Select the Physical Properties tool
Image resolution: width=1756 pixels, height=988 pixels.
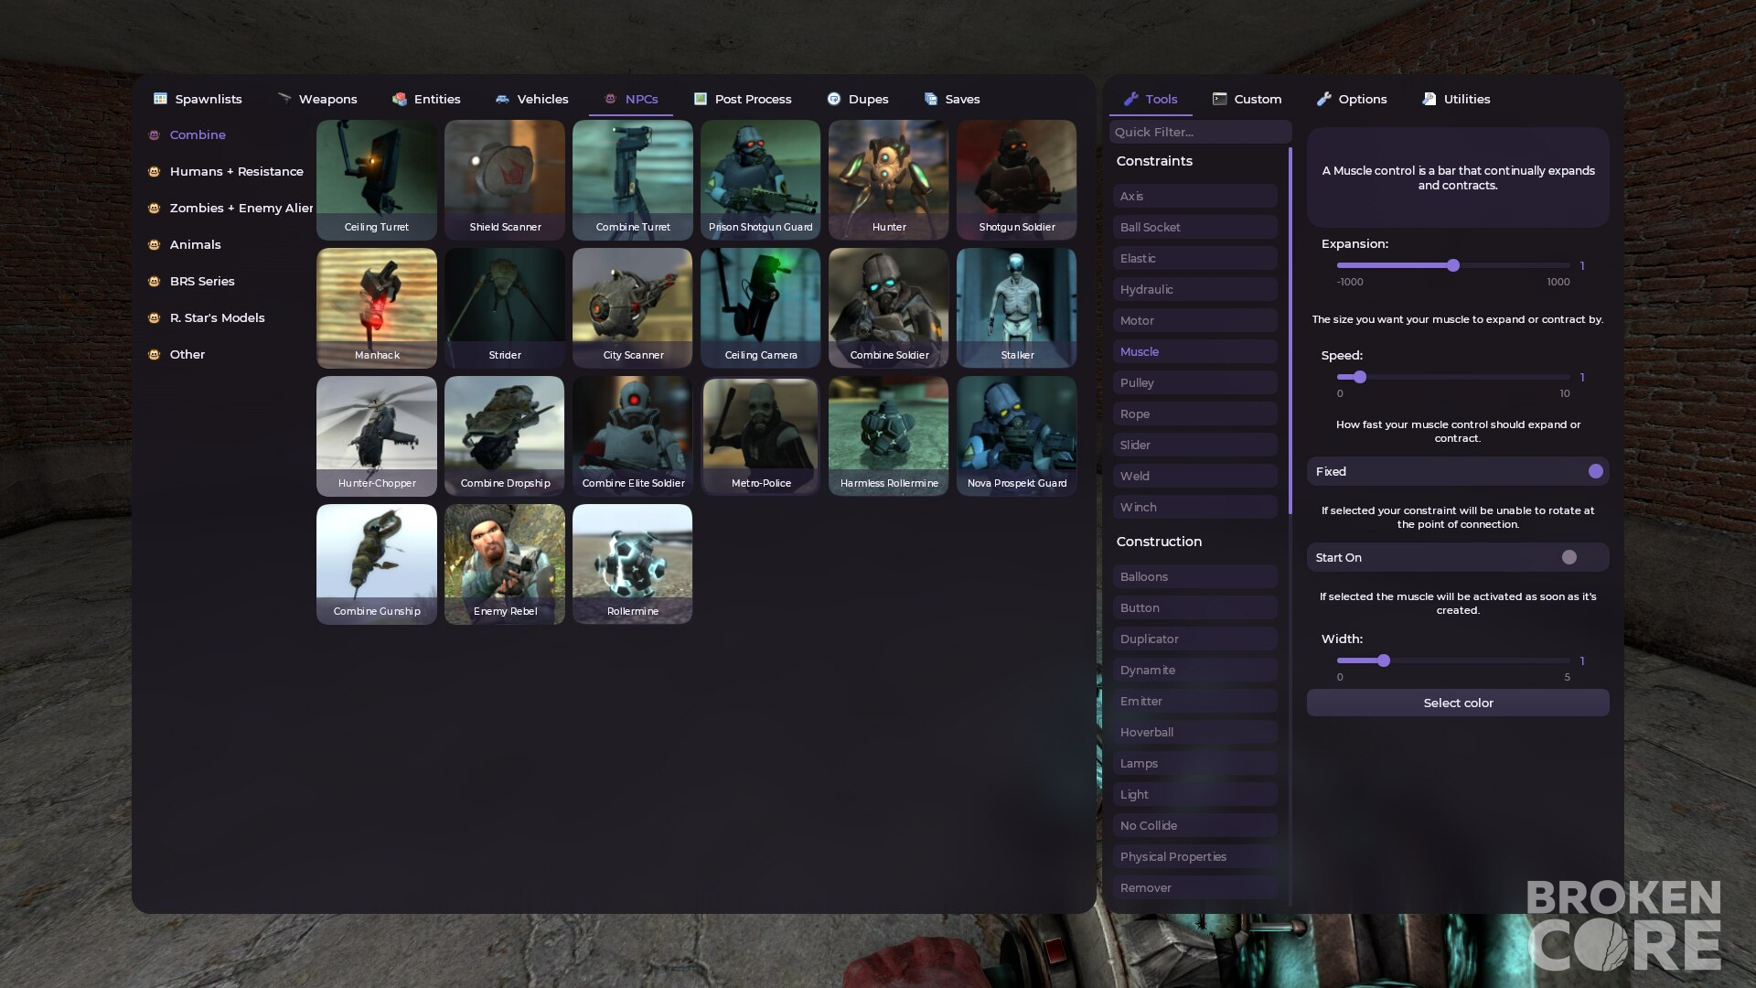[x=1195, y=856]
